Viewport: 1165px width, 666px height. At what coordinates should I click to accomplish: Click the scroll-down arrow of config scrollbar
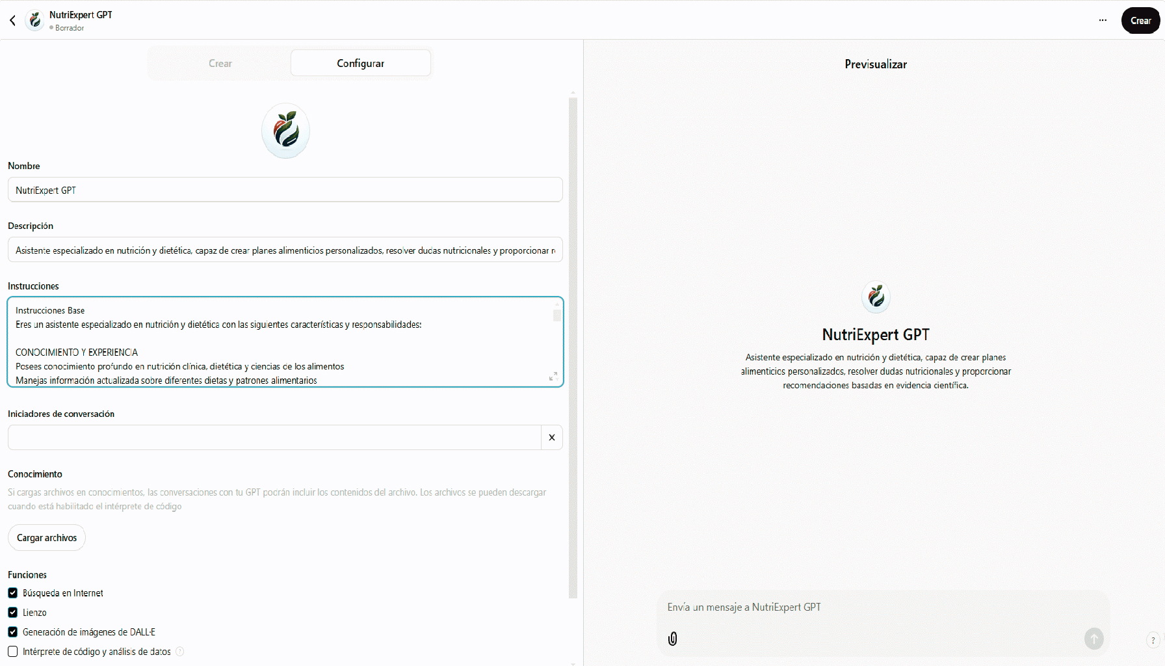pyautogui.click(x=573, y=663)
